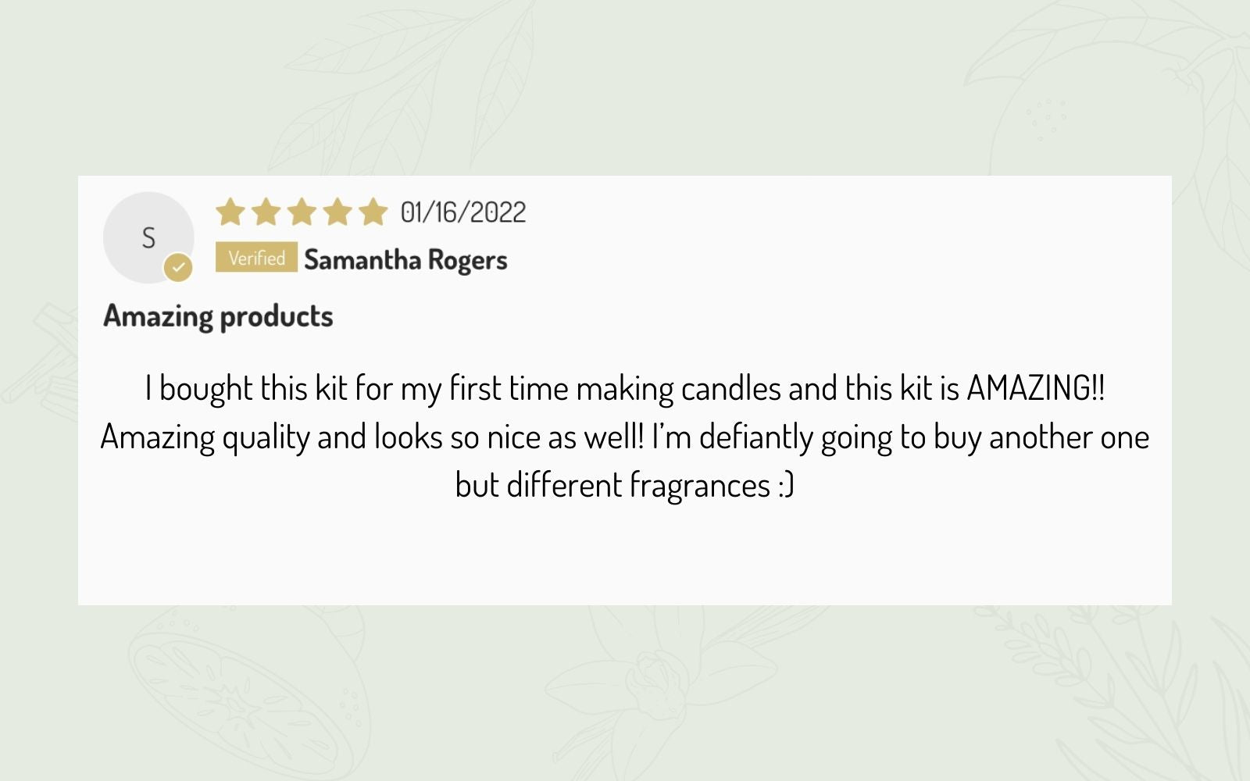Click the first line of review text
This screenshot has height=781, width=1250.
[x=625, y=389]
